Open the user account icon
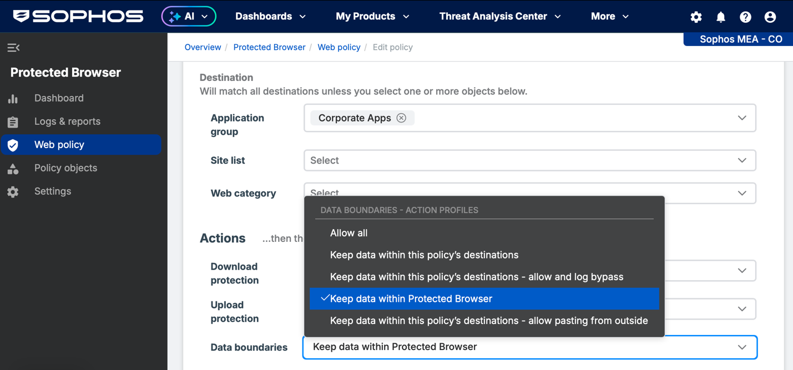 [770, 17]
